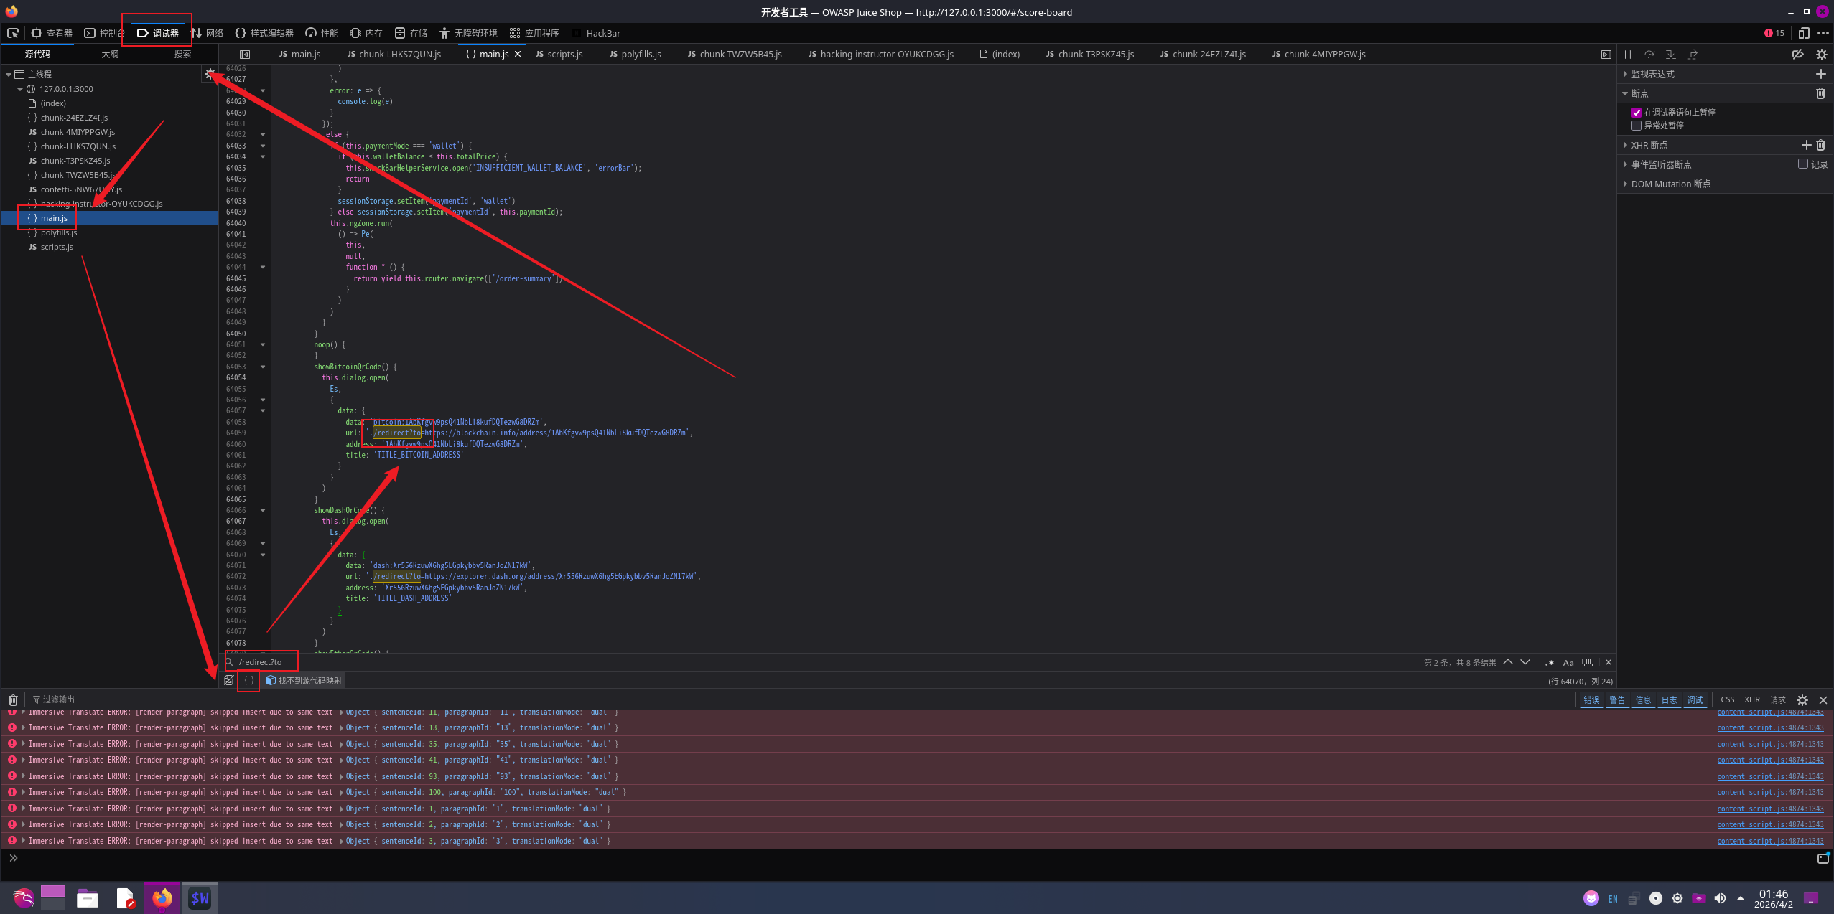This screenshot has height=914, width=1834.
Task: Switch to the Outline sidebar tab
Action: [x=110, y=55]
